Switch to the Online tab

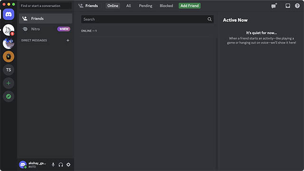[113, 6]
